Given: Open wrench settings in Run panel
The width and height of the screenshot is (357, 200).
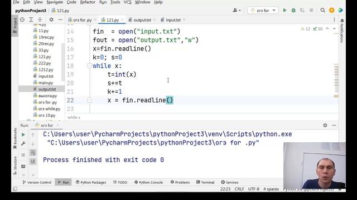Looking at the screenshot, I should point(23,143).
